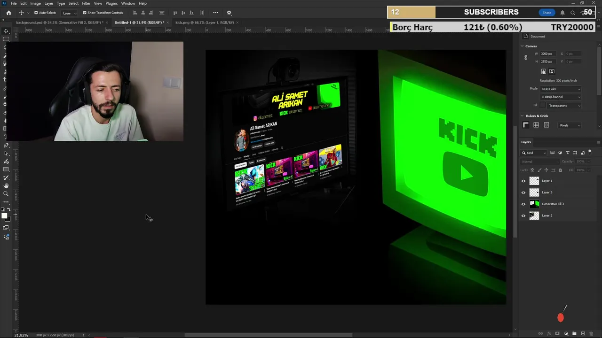Image resolution: width=602 pixels, height=338 pixels.
Task: Open the Pixels units dropdown
Action: [x=570, y=125]
